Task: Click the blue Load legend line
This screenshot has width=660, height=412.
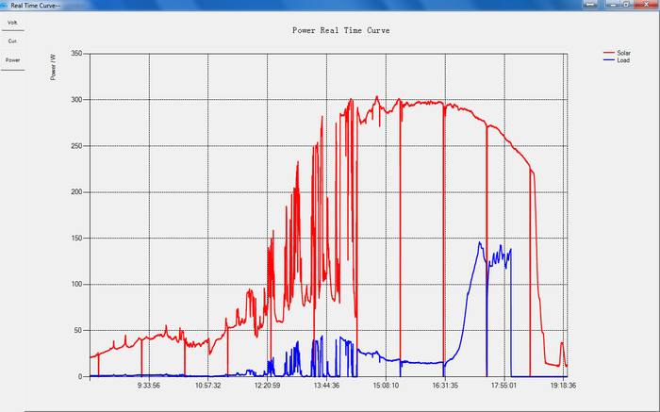Action: point(608,60)
